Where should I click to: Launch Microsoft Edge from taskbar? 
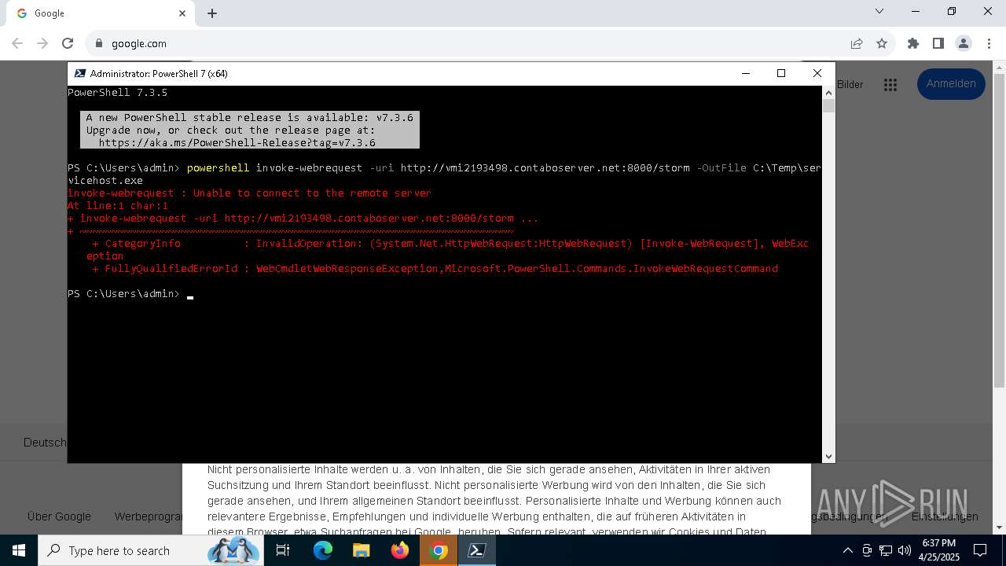click(323, 550)
